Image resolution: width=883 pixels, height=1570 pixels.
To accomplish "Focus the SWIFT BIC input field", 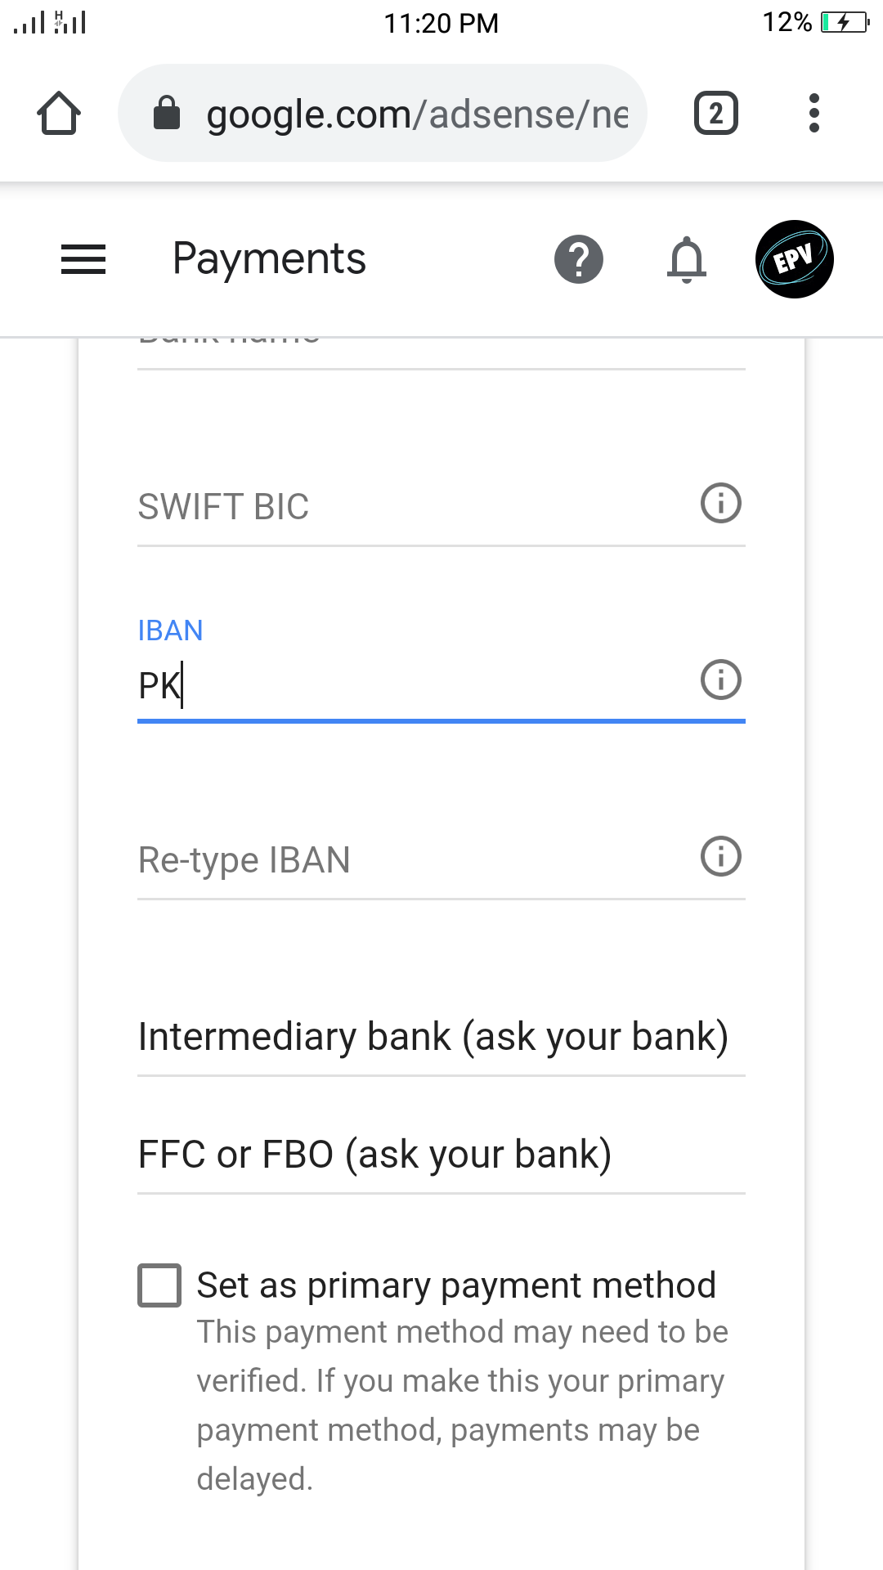I will 409,507.
